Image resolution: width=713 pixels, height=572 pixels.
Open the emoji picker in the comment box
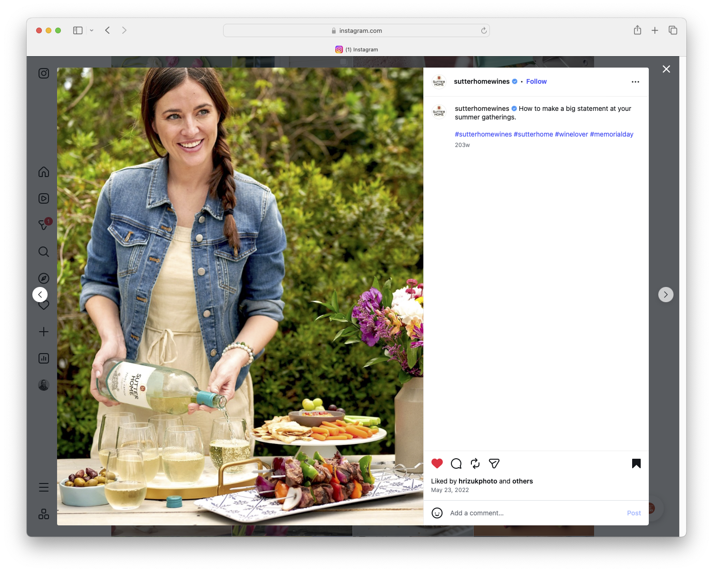(x=437, y=513)
